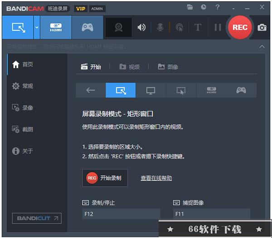Open output folder icon in title bar
The width and height of the screenshot is (272, 238).
point(190,7)
